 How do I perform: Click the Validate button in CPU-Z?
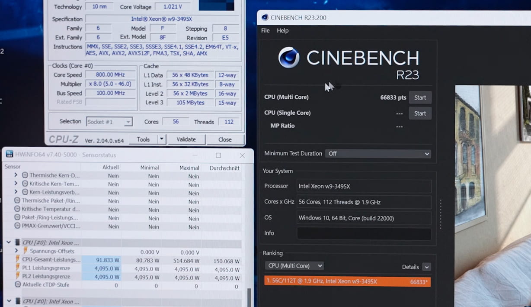coord(186,139)
